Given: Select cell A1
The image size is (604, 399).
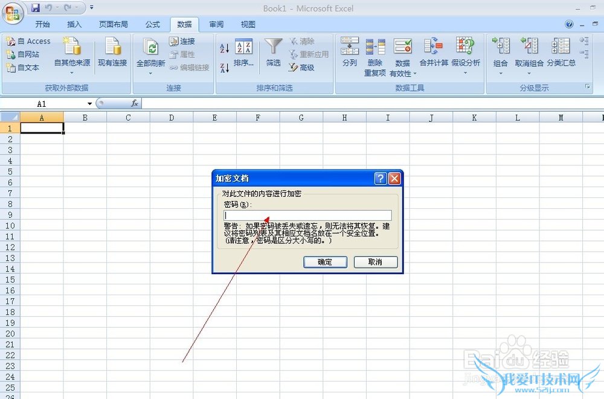Looking at the screenshot, I should pos(42,128).
